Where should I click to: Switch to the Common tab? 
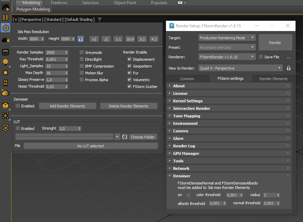187,79
